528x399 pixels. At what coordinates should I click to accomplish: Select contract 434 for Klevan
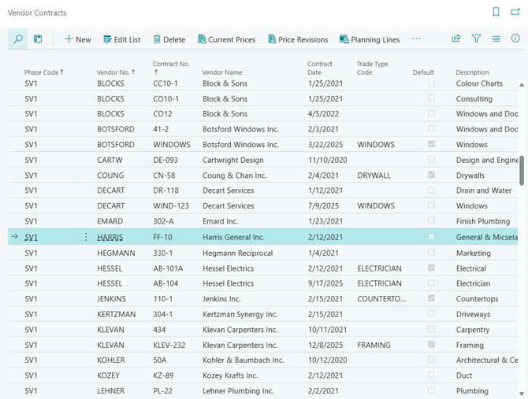click(x=159, y=330)
